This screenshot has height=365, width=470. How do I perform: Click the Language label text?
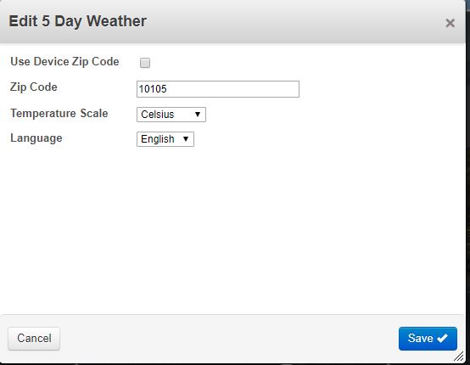pos(36,138)
